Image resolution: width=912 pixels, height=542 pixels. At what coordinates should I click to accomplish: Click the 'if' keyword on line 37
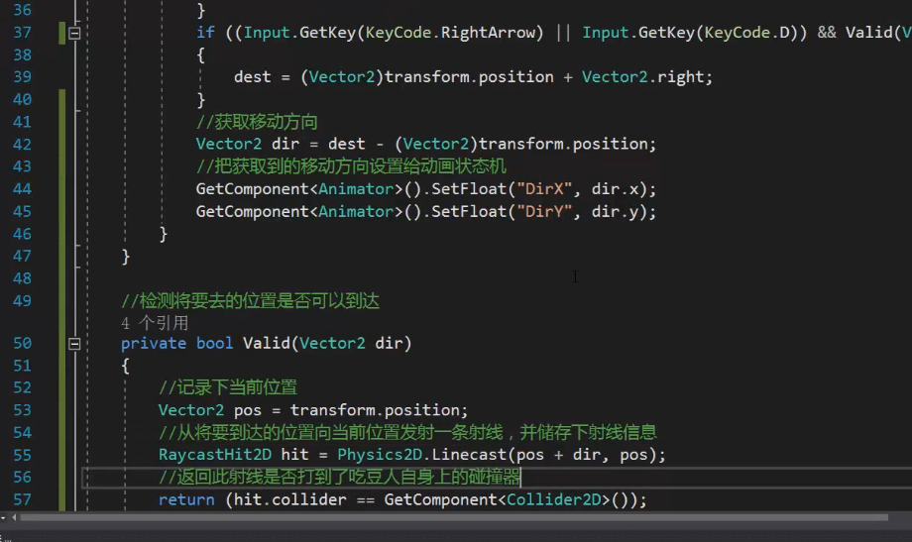205,33
